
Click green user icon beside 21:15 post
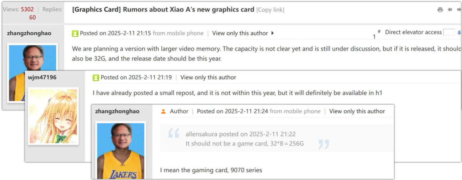(x=75, y=33)
